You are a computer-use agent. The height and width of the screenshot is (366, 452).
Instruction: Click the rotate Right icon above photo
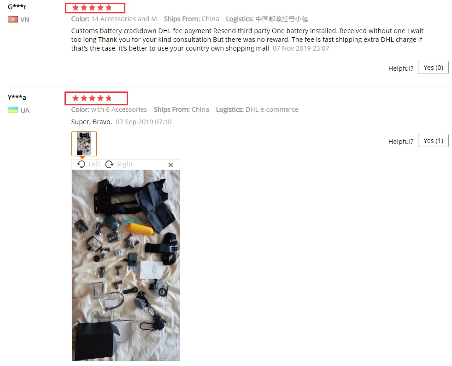pyautogui.click(x=109, y=164)
